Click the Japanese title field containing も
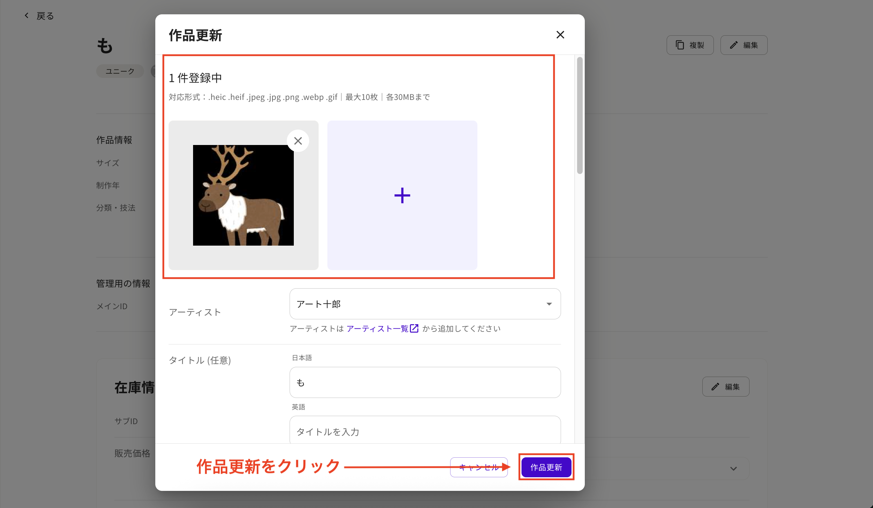The width and height of the screenshot is (873, 508). [424, 382]
